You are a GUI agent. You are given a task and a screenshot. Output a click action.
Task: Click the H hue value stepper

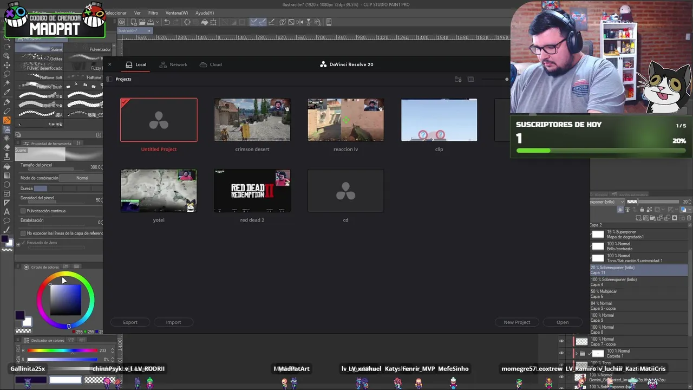(112, 350)
